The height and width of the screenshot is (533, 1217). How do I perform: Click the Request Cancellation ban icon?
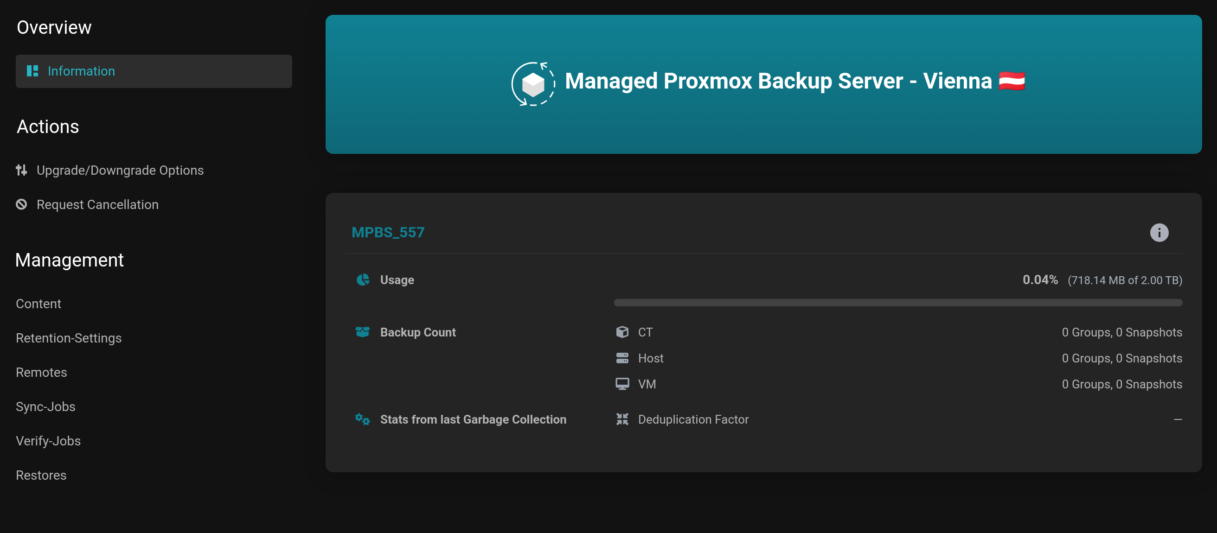click(x=21, y=204)
